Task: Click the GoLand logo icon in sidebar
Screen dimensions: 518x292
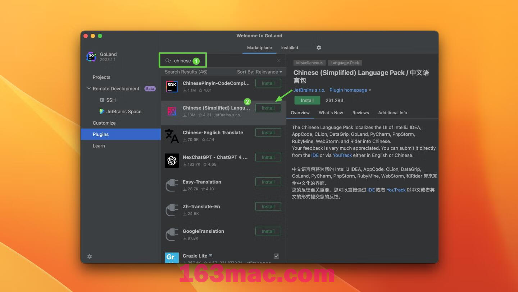Action: coord(91,57)
